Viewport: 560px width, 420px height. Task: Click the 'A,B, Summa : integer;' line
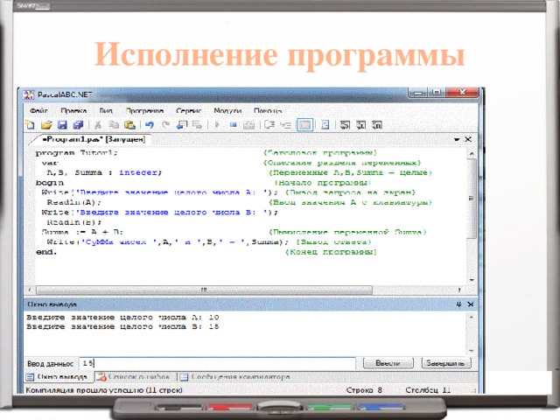[104, 172]
